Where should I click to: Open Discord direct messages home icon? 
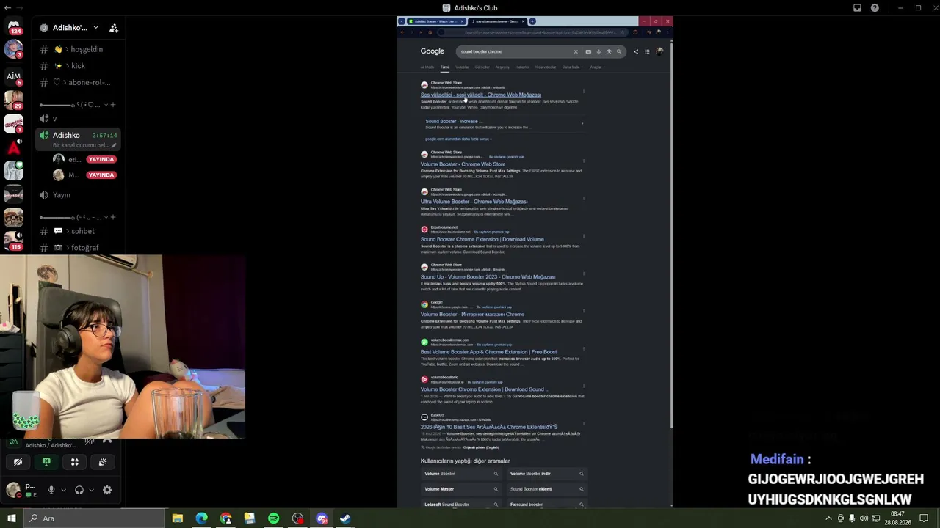[x=13, y=27]
